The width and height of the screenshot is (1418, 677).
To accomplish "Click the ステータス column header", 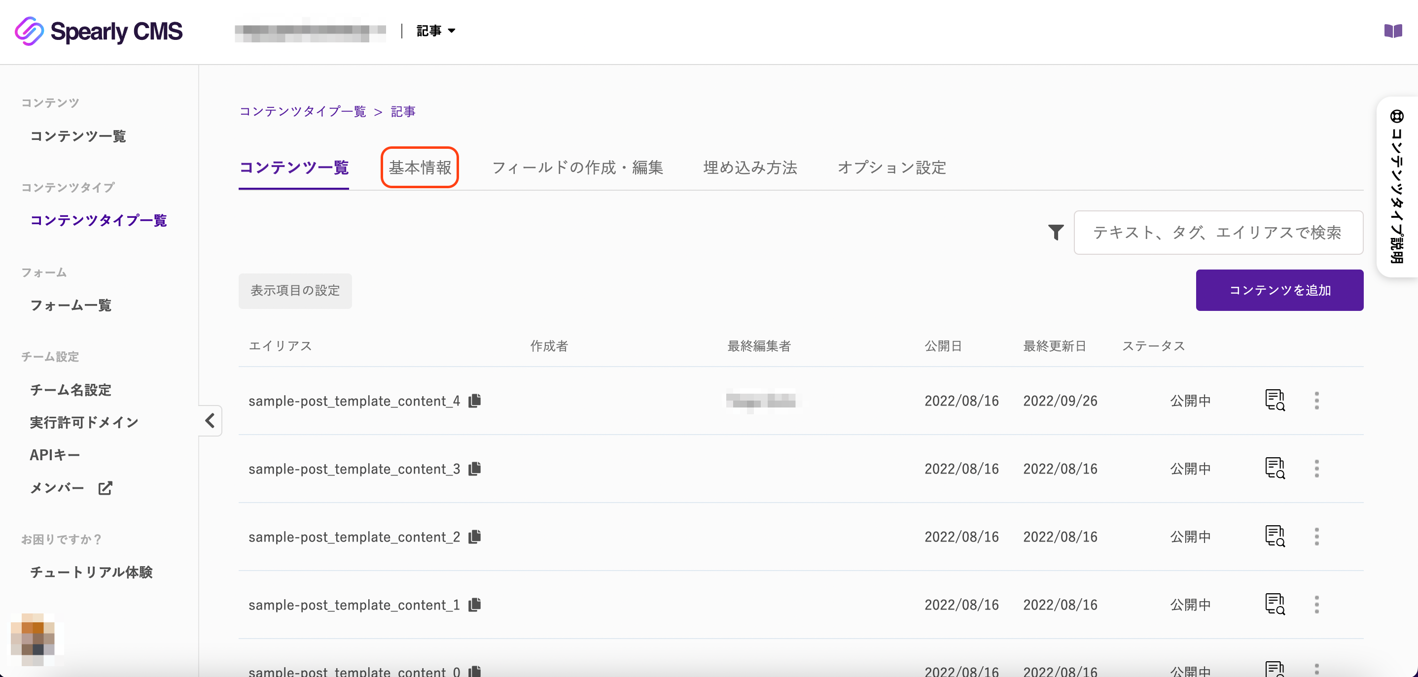I will click(x=1153, y=346).
